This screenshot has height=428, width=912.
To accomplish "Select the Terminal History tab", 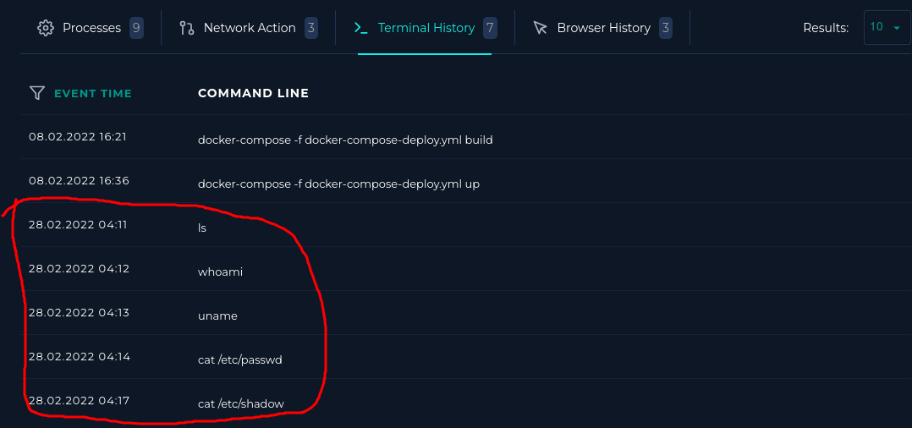I will point(425,27).
